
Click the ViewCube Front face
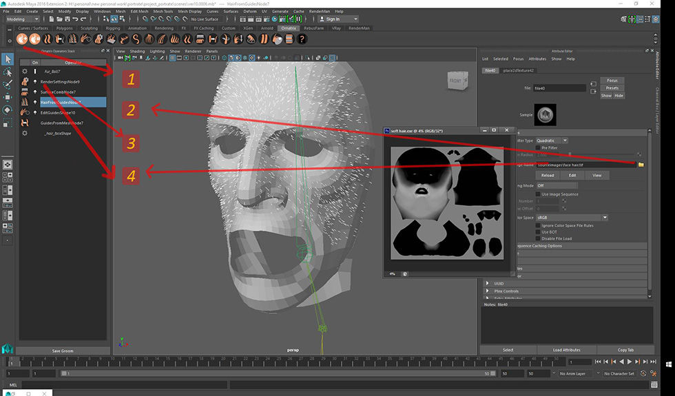[x=456, y=80]
